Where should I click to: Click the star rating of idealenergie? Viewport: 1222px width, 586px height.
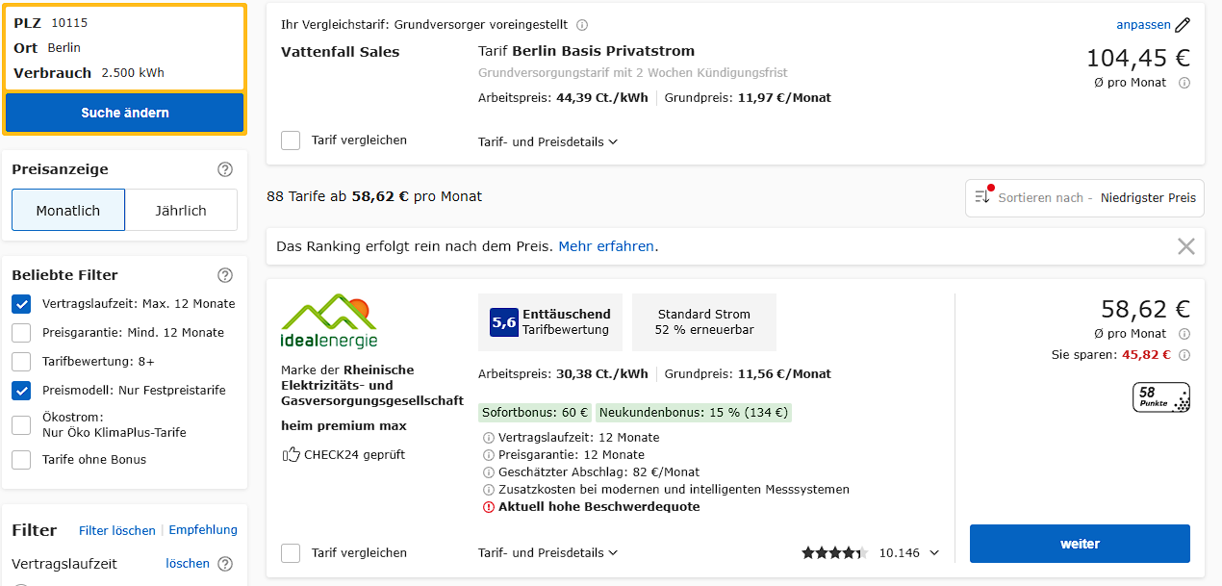click(835, 553)
